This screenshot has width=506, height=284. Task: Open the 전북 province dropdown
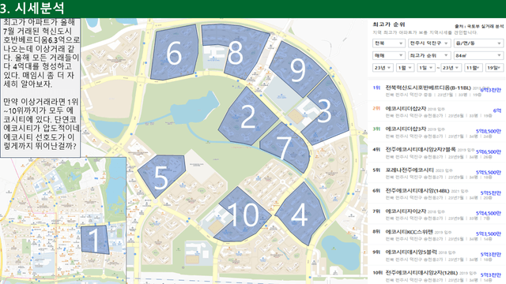point(388,43)
